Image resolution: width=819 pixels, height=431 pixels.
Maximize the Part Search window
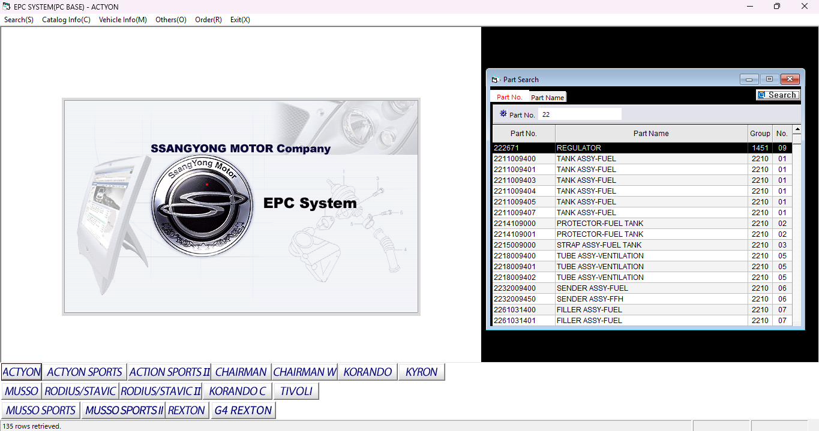pyautogui.click(x=769, y=79)
